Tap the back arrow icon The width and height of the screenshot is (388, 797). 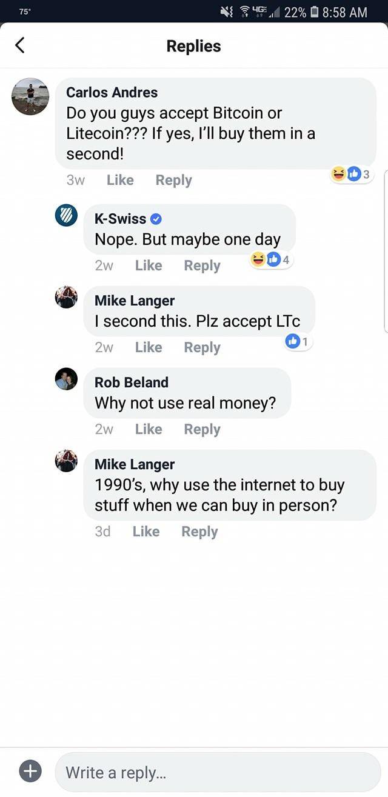[20, 45]
